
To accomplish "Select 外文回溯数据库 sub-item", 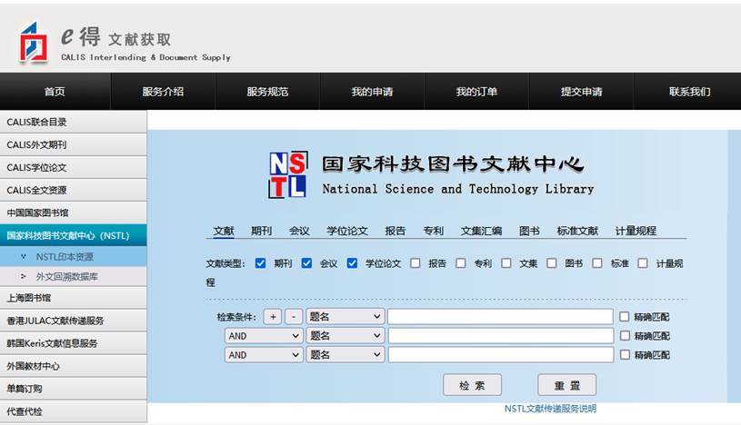I will pyautogui.click(x=74, y=276).
